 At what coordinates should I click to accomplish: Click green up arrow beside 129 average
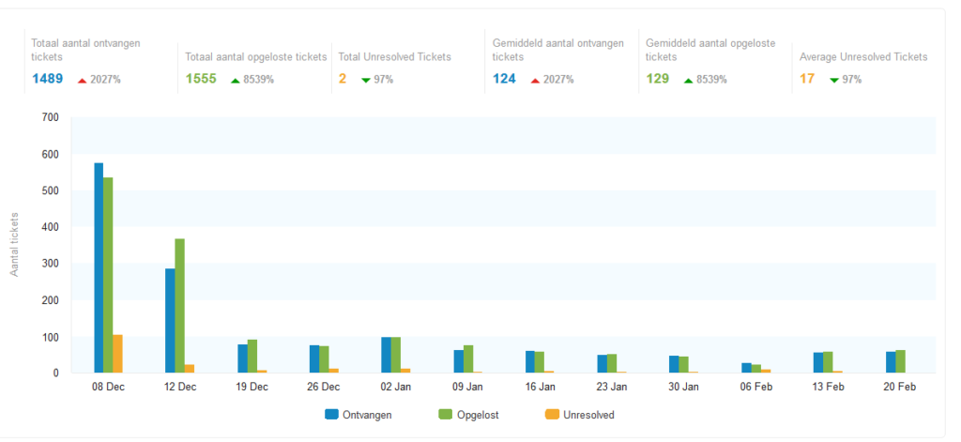pos(688,81)
